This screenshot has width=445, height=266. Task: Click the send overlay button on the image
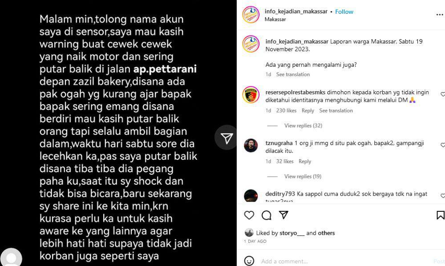pos(226,138)
